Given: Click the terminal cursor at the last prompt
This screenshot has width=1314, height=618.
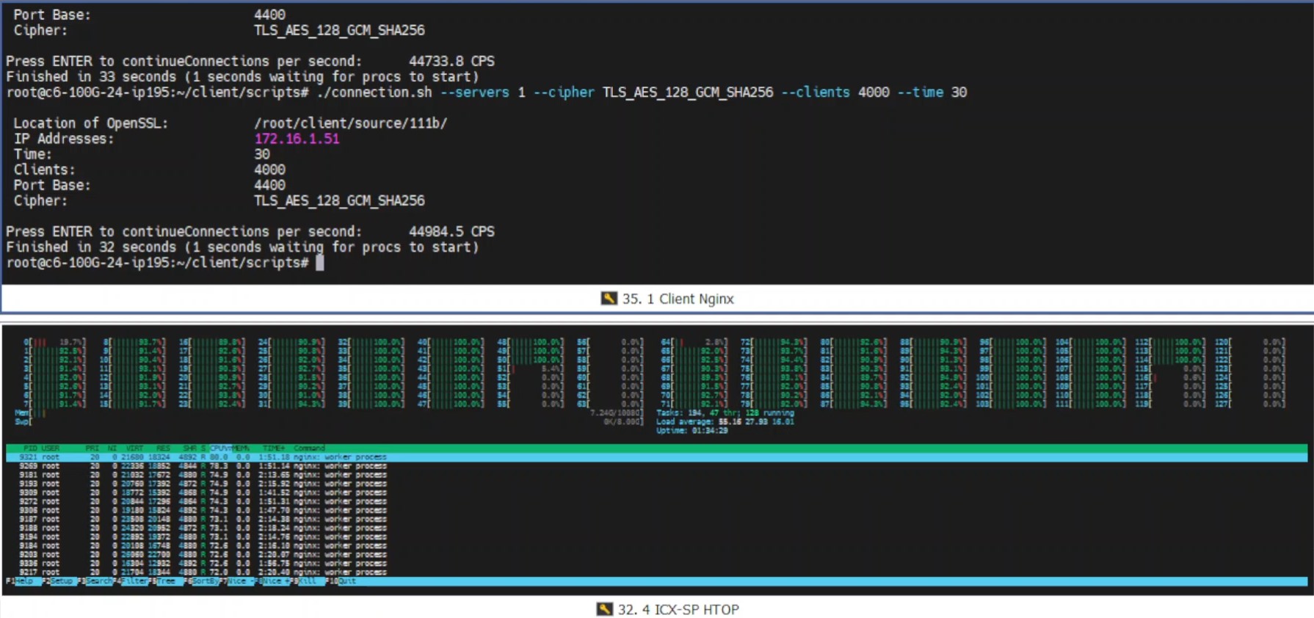Looking at the screenshot, I should point(319,263).
